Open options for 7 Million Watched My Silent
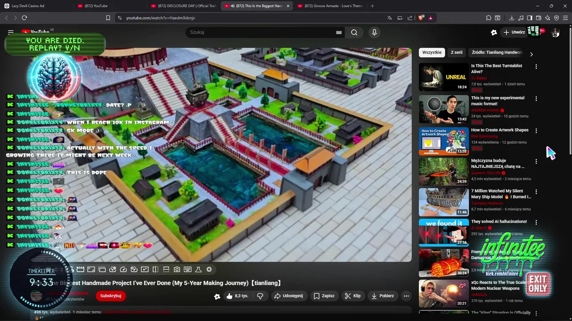572x321 pixels. [x=536, y=191]
